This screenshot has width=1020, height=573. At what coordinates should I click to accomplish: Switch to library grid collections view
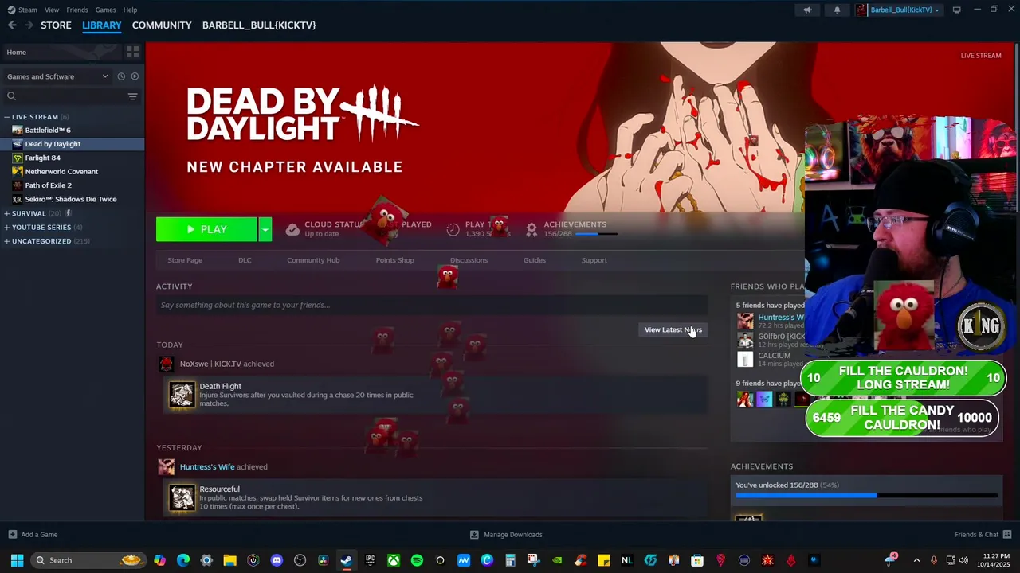click(x=132, y=52)
